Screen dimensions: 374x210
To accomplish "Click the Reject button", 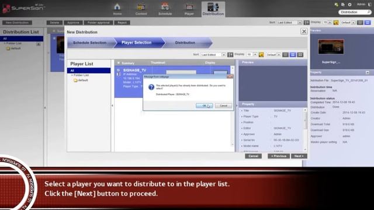I will click(x=122, y=23).
